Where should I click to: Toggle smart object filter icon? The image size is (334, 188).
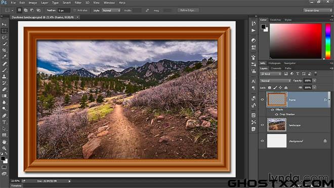tap(310, 74)
